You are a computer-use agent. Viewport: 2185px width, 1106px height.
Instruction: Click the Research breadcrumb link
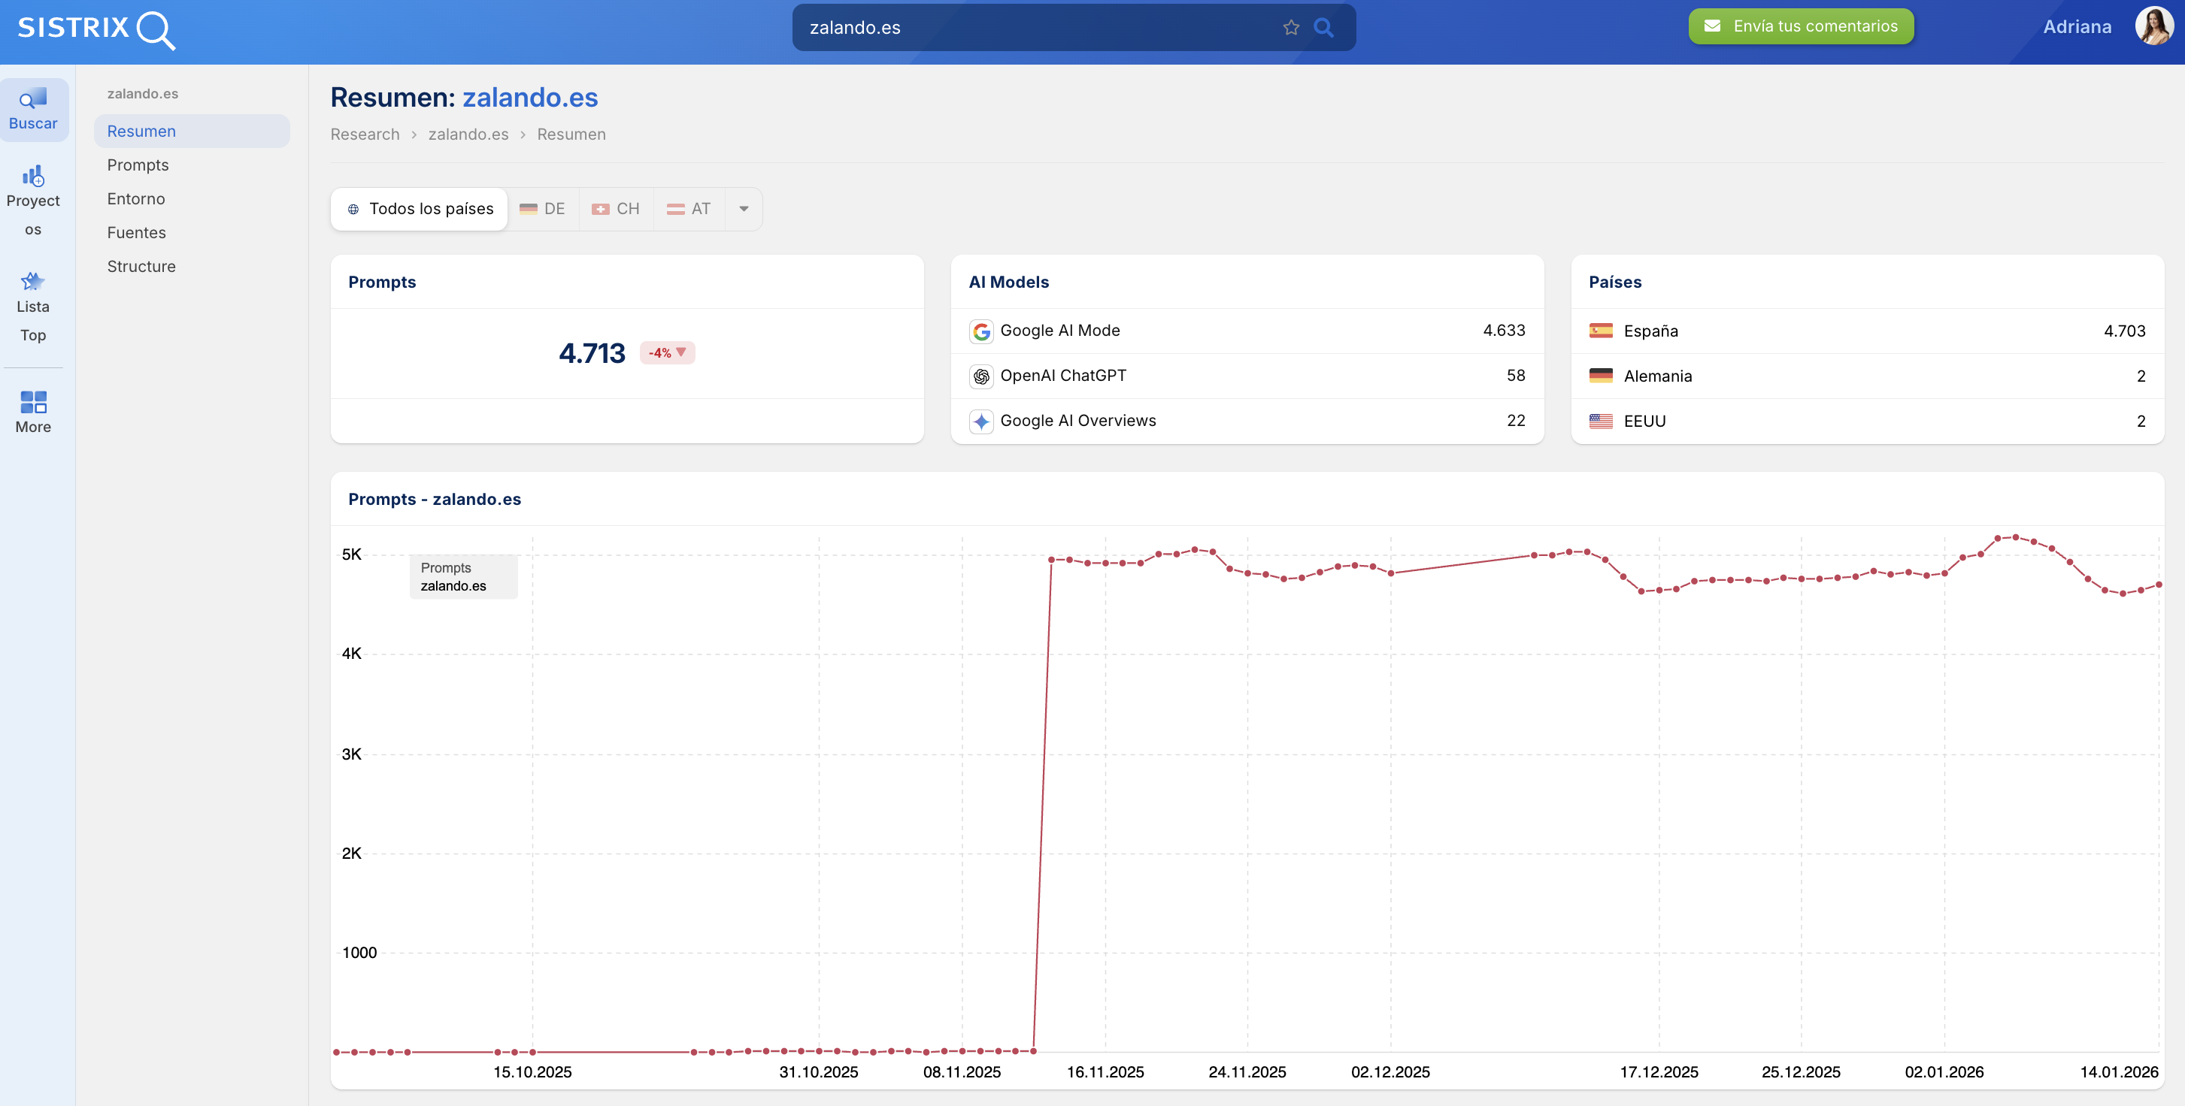pos(365,134)
